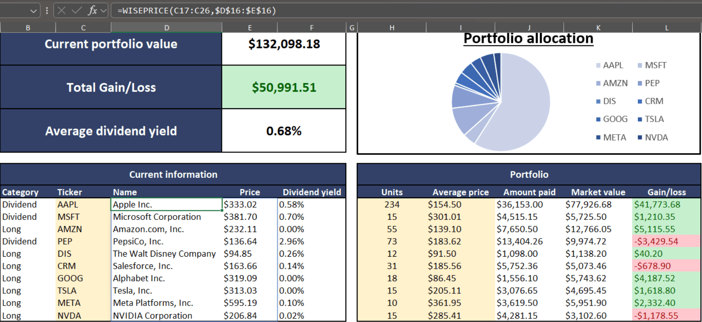Select the 'Portfolio allocation' chart title

528,39
